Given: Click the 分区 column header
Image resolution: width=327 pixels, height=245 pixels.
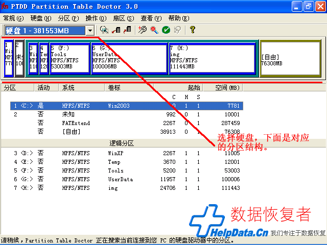Looking at the screenshot, I should point(17,88).
